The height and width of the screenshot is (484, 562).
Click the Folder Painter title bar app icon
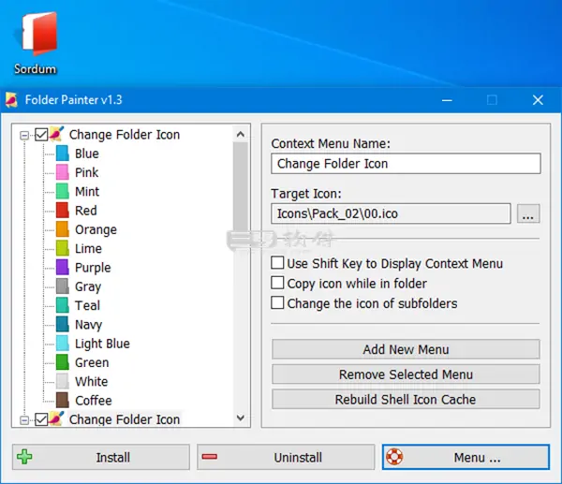[x=11, y=100]
